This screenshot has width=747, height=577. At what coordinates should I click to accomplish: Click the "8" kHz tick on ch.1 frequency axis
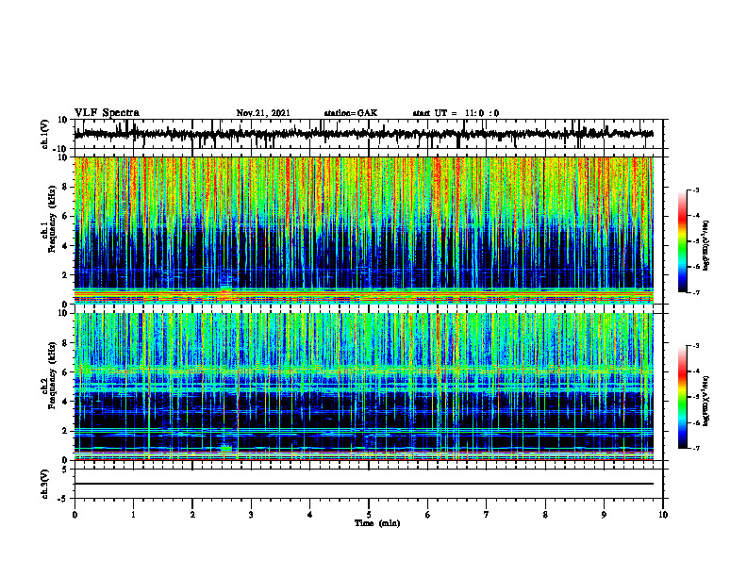click(x=66, y=187)
